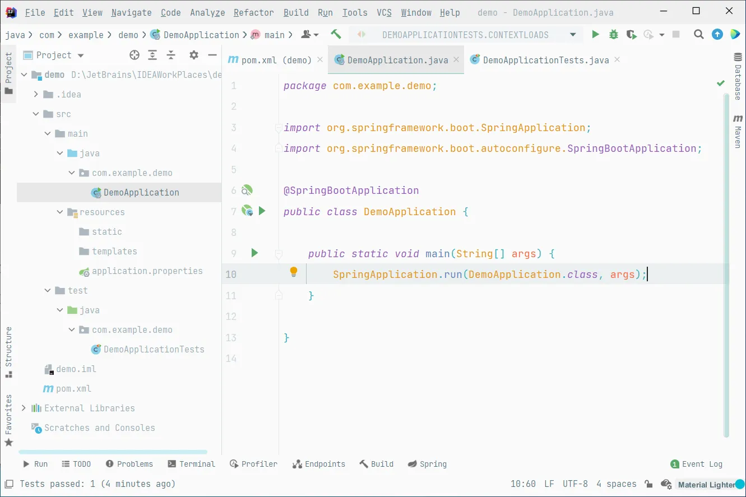Run the selected configuration with green play icon
Viewport: 746px width, 497px height.
[595, 35]
